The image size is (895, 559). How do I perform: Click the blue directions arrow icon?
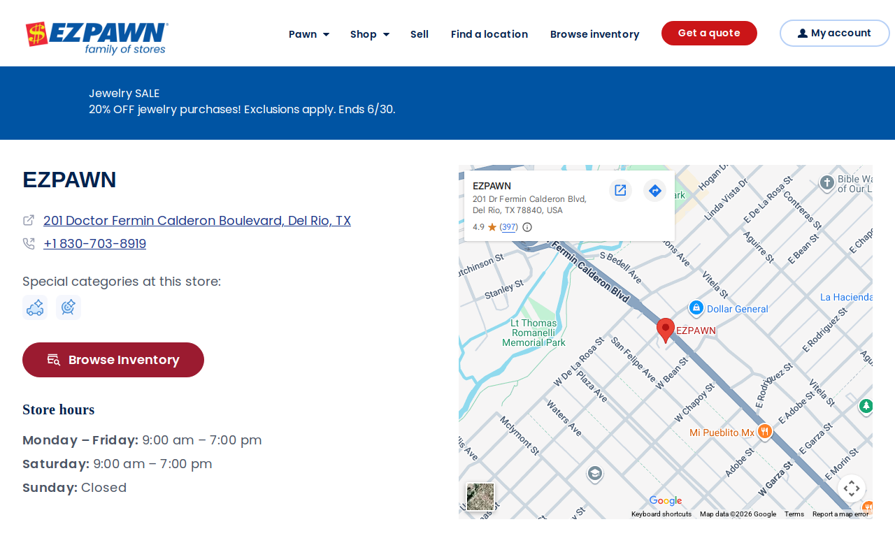pos(654,190)
